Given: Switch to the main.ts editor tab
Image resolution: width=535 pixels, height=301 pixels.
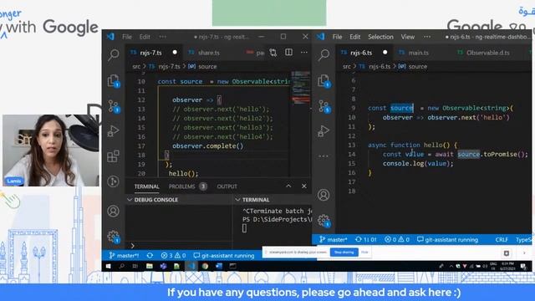Looking at the screenshot, I should [x=418, y=53].
